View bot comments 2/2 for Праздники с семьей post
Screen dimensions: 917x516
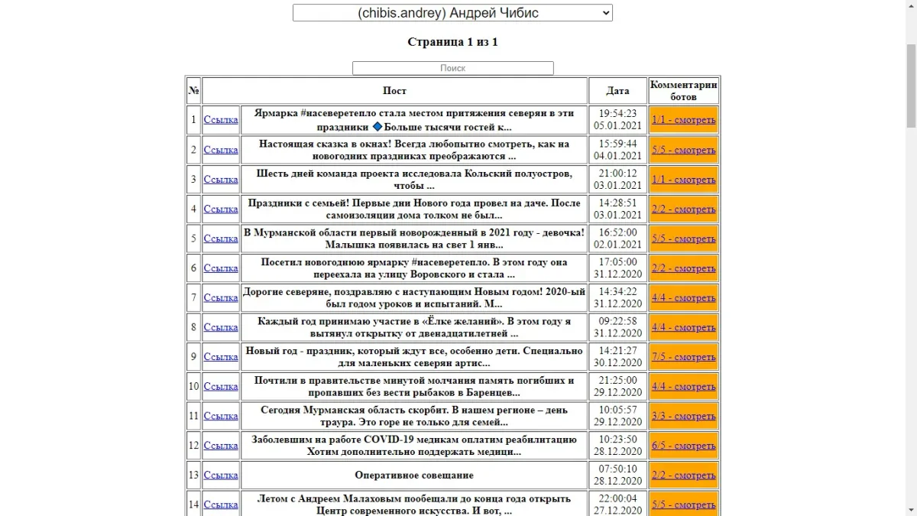point(683,209)
